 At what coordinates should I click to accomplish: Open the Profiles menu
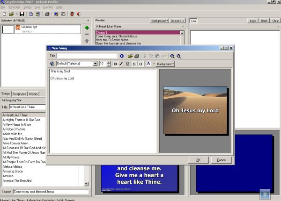(x=48, y=7)
